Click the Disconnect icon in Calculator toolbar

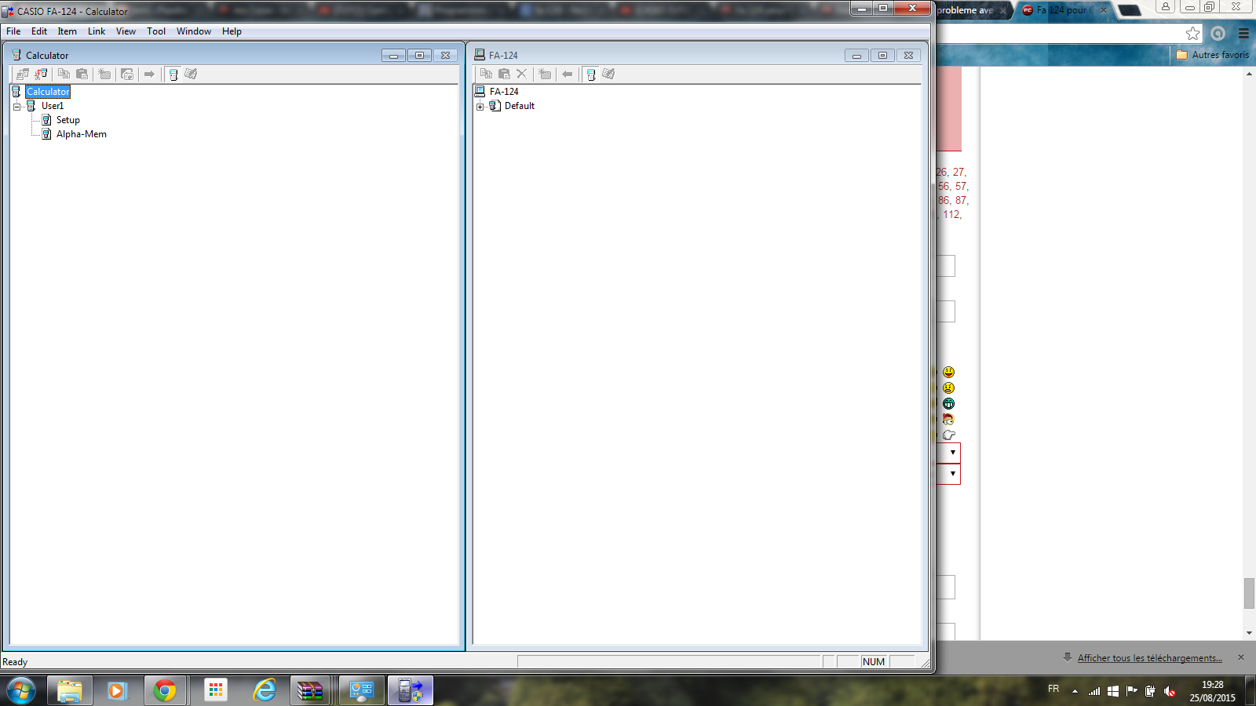42,74
